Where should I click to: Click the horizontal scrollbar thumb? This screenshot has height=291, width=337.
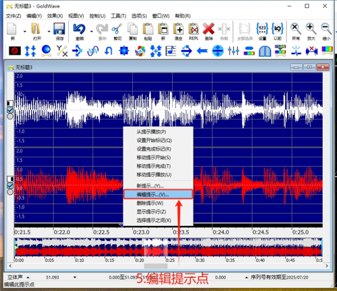[156, 266]
